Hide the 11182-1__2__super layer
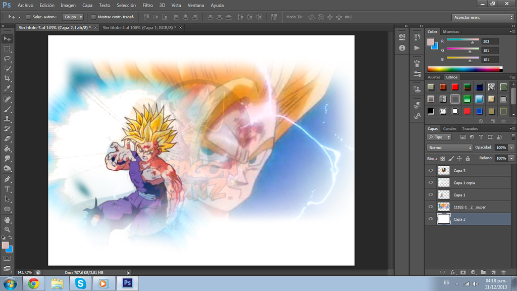 point(431,207)
